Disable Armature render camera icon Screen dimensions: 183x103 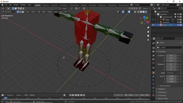[181, 22]
